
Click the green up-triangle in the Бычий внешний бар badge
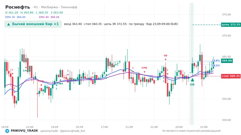click(9, 24)
